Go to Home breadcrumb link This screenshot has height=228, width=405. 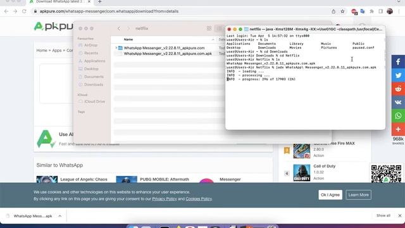42,51
